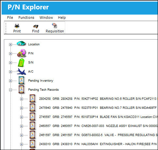Expand record 2438310 EXTINGUISHER HALON FIRE

pyautogui.click(x=21, y=144)
